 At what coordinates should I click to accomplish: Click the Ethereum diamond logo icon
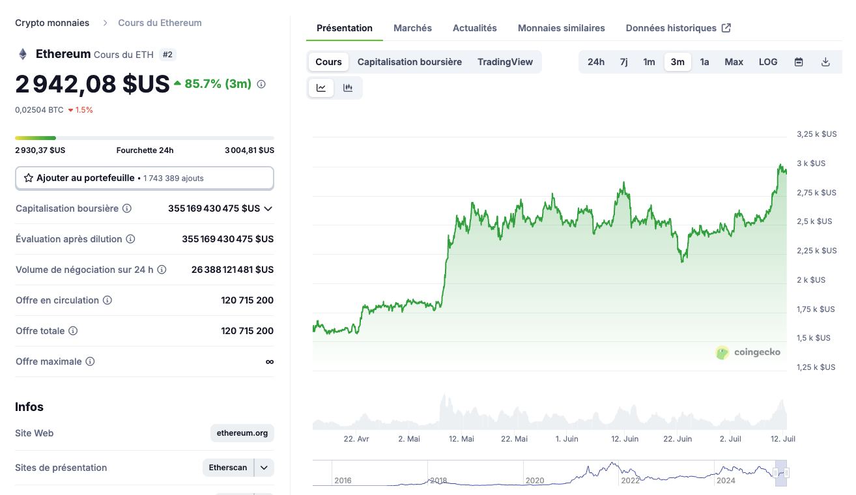point(23,54)
